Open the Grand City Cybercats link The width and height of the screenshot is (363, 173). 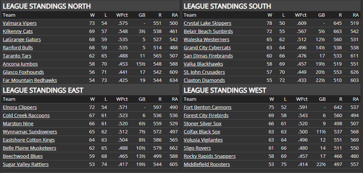point(207,48)
